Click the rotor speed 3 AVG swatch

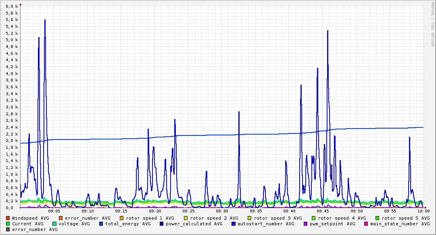[x=249, y=218]
